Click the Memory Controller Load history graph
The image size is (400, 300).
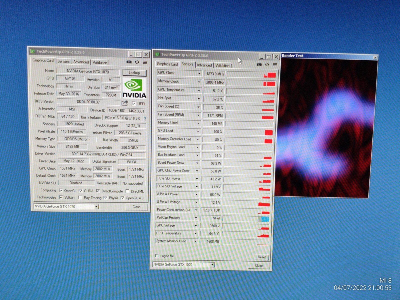[x=248, y=140]
